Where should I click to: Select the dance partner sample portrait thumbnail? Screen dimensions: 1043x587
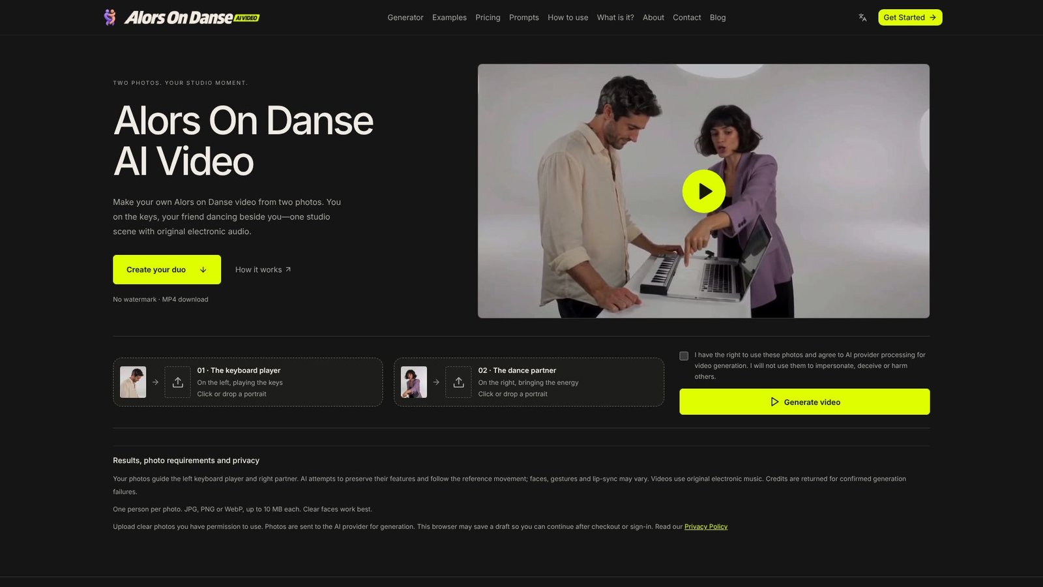(x=414, y=382)
